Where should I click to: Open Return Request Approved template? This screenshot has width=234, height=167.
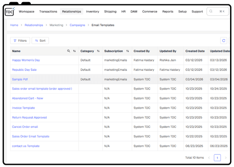pos(29,117)
